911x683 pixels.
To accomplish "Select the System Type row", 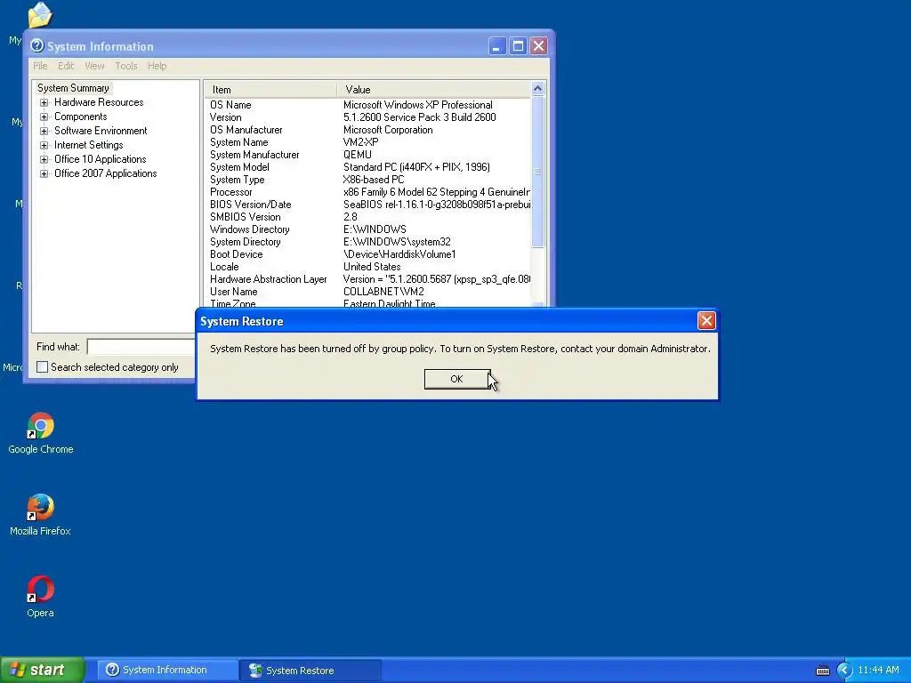I will [367, 180].
